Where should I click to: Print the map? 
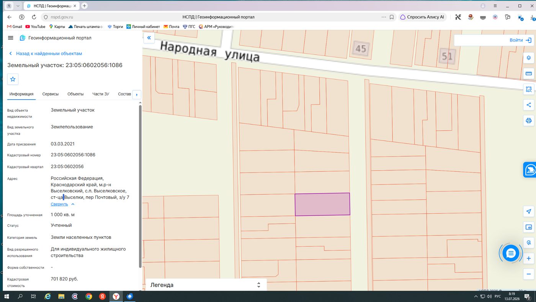point(529,121)
